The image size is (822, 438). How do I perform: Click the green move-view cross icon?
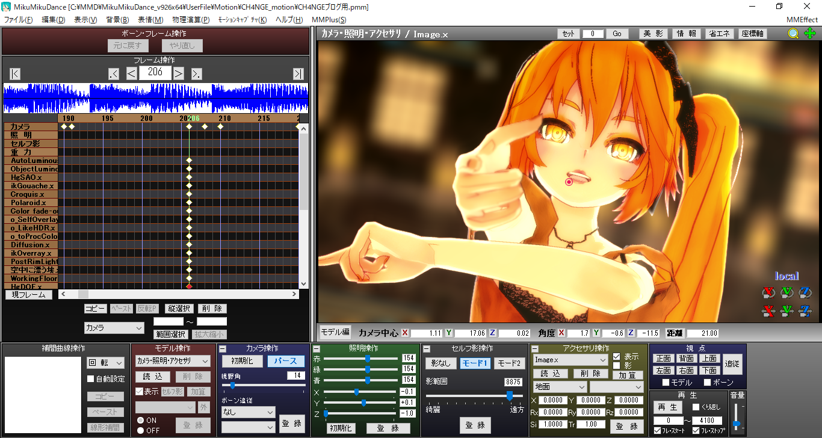click(809, 34)
